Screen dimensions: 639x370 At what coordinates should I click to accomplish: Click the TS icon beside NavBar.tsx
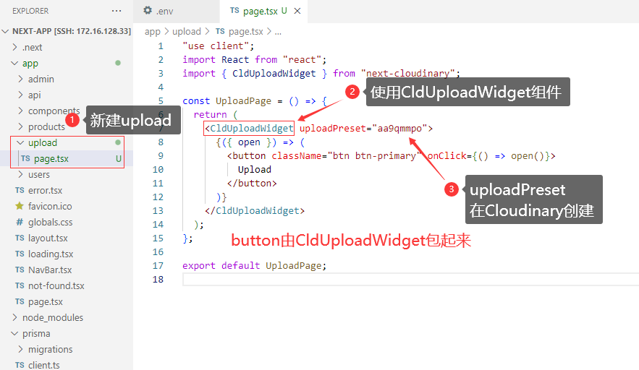(20, 270)
